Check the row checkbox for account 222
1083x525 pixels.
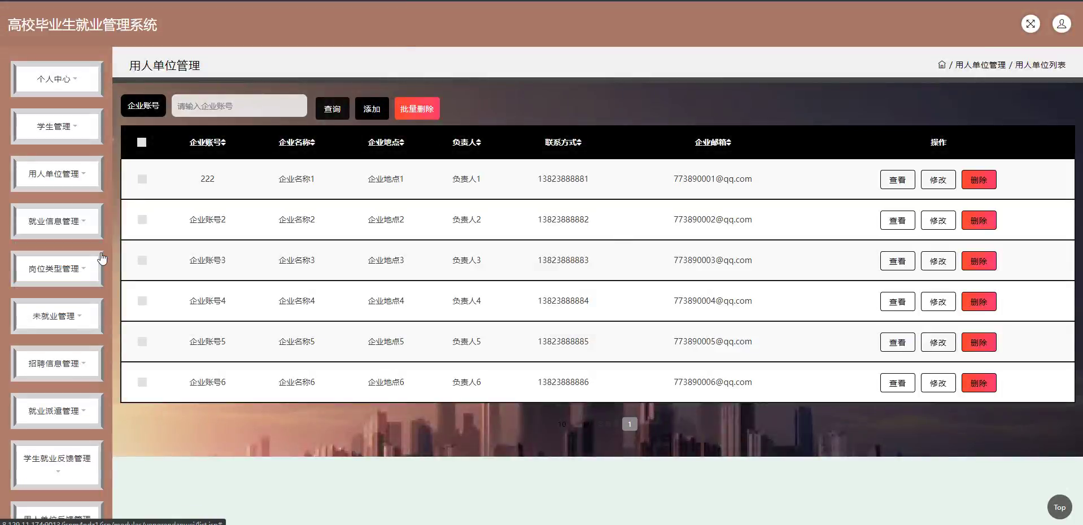click(142, 179)
